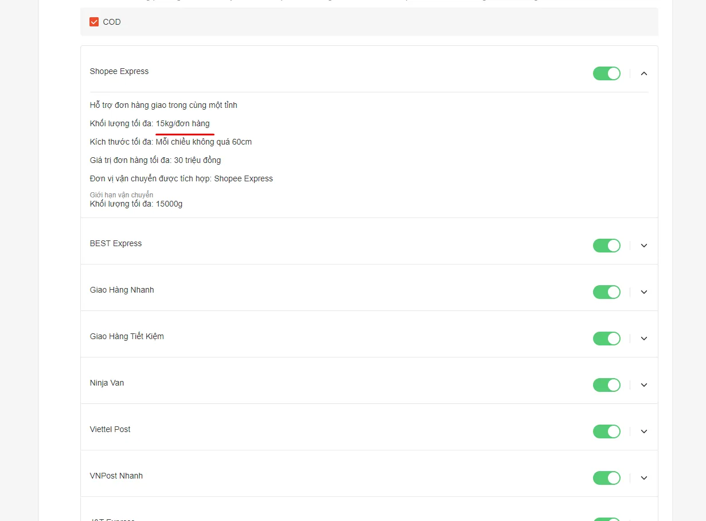Click the COD label text

click(112, 22)
